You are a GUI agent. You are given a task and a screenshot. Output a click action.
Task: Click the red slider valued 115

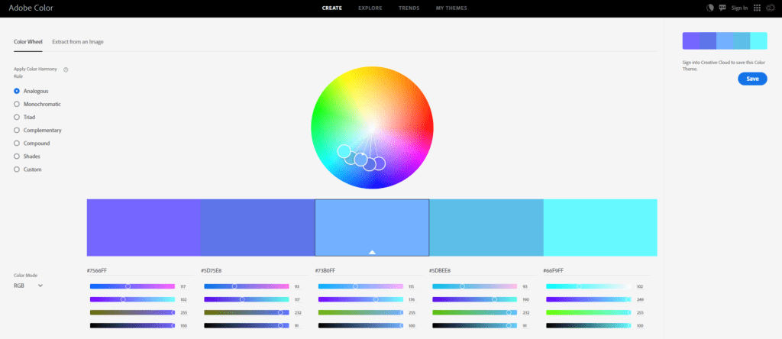[360, 286]
